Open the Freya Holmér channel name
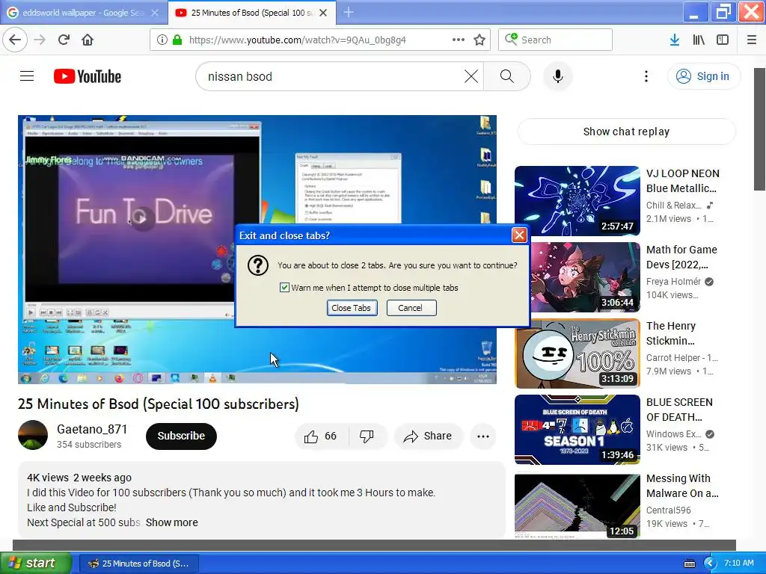The image size is (766, 574). [x=674, y=281]
